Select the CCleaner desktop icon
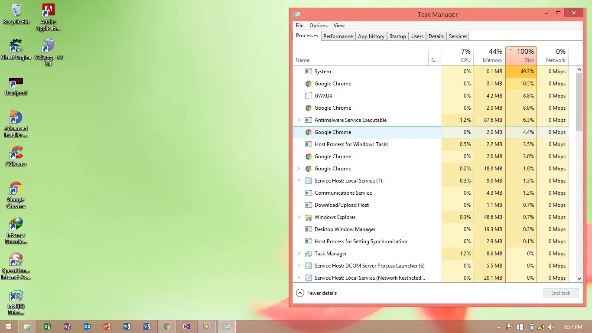 (x=16, y=157)
